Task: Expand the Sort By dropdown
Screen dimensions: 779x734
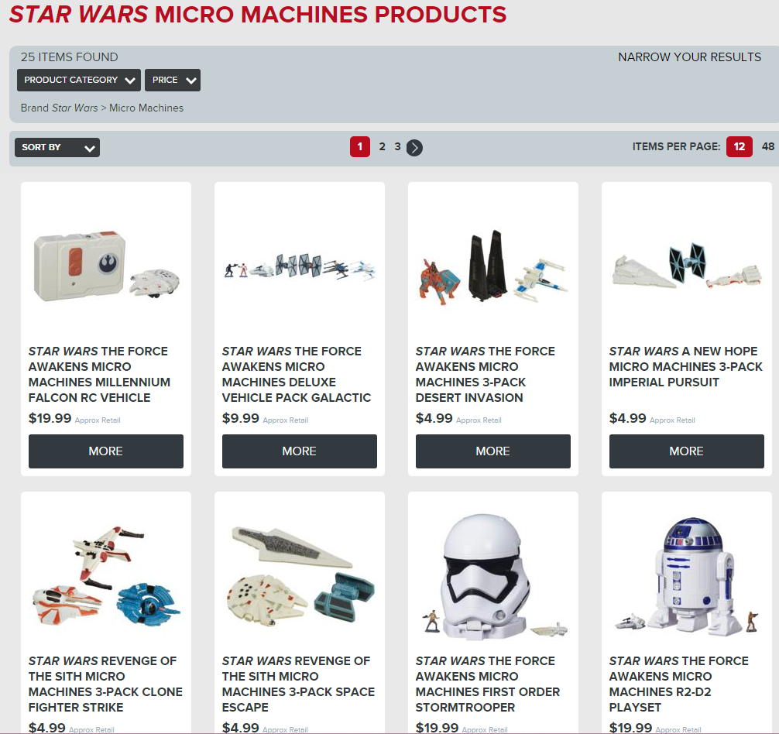Action: 57,147
